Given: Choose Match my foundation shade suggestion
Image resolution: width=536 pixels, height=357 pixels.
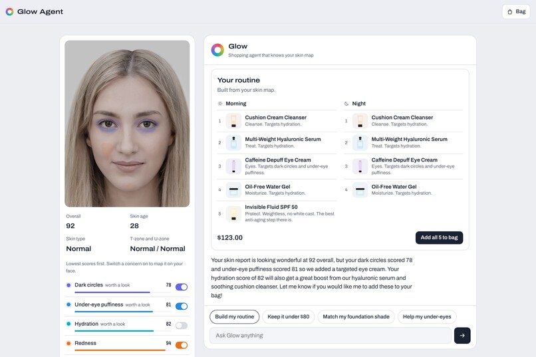Looking at the screenshot, I should click(356, 316).
